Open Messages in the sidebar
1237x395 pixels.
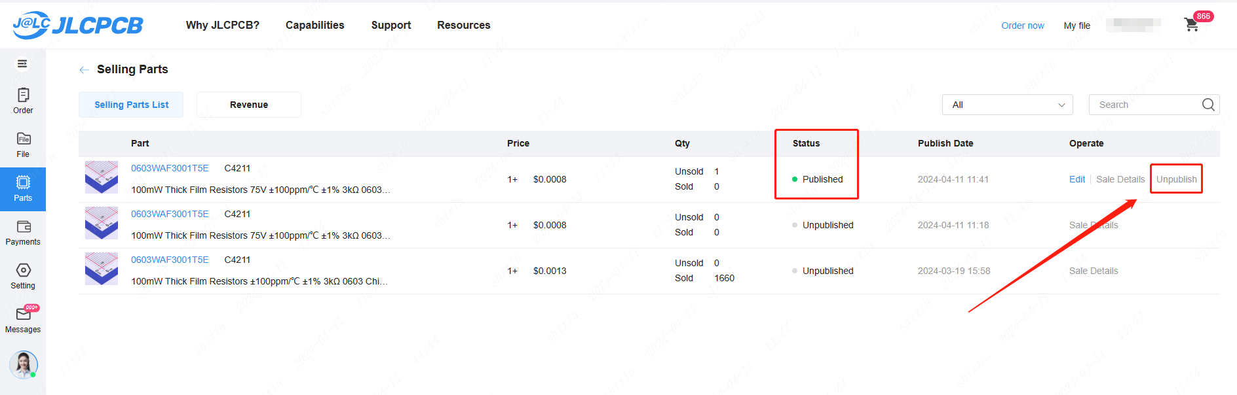23,320
